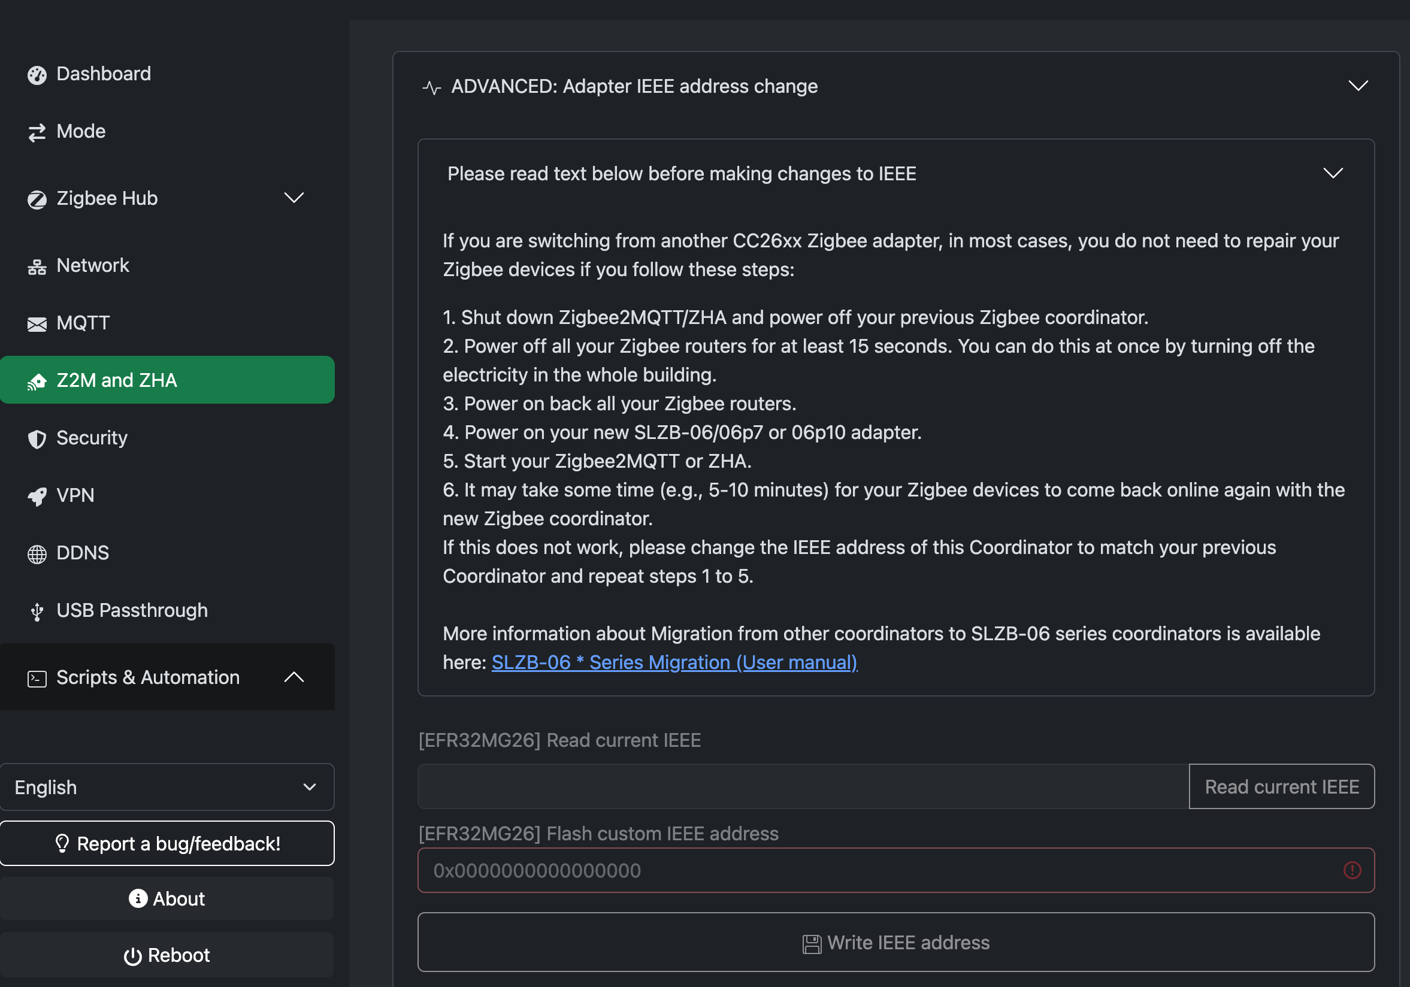Click the Zigbee Hub logo icon
This screenshot has height=987, width=1410.
point(37,199)
